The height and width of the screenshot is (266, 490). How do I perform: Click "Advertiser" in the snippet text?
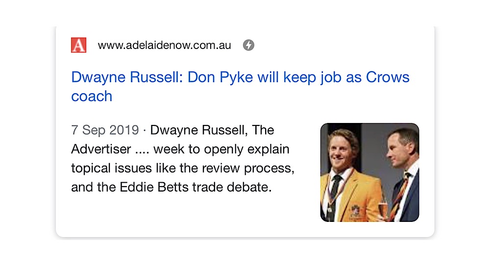[101, 149]
